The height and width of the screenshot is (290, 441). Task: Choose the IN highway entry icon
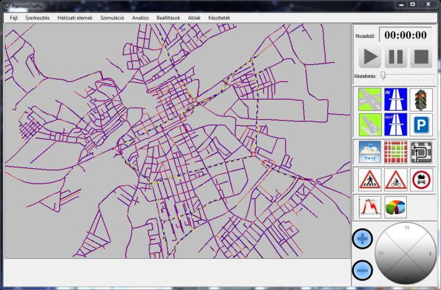[x=396, y=100]
